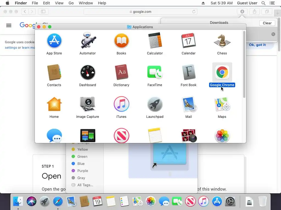Screen dimensions: 281x210
Task: Reload the google.com page
Action: [x=194, y=11]
